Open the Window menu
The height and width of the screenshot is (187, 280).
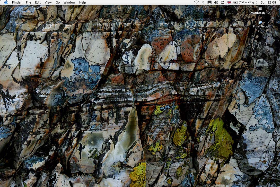tap(69, 2)
